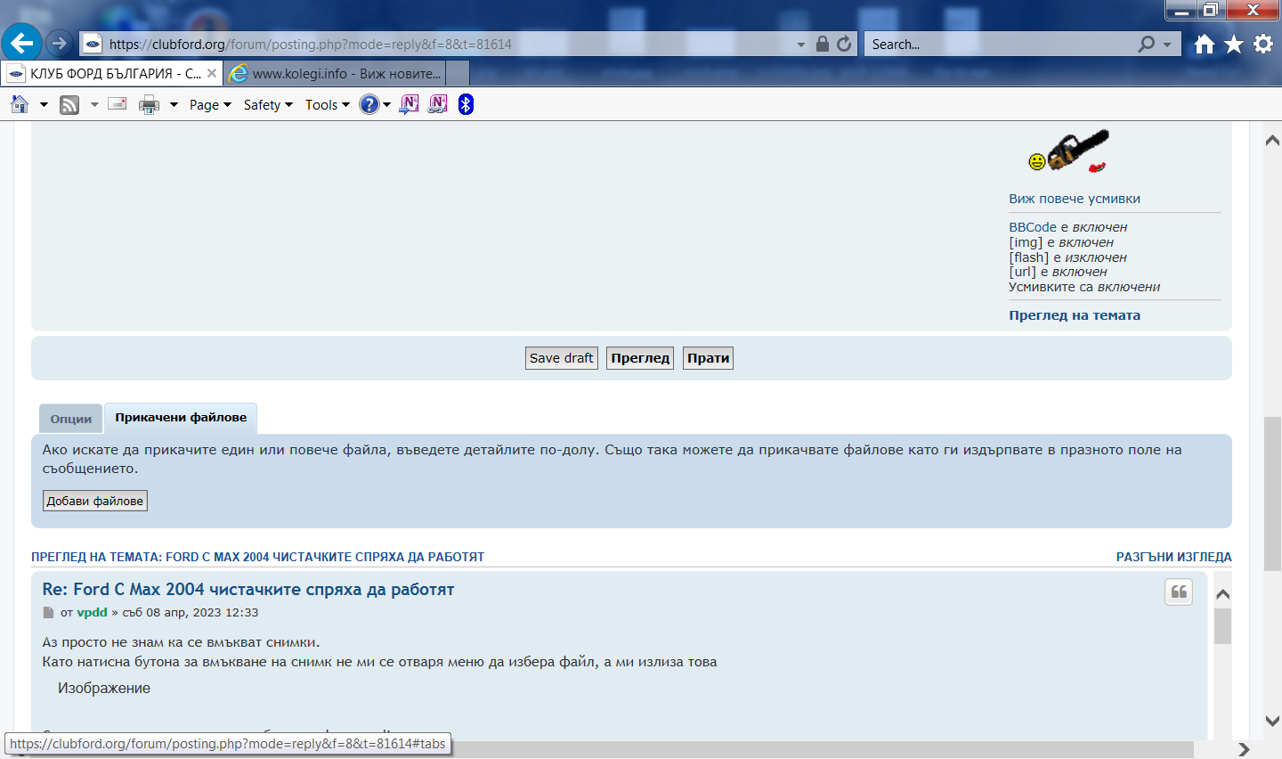This screenshot has height=759, width=1282.
Task: Open the Favorites star icon
Action: tap(1233, 44)
